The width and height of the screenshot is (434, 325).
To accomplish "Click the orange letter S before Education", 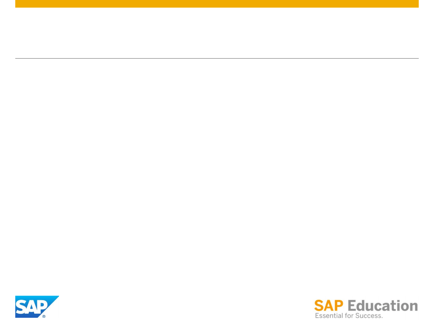I will [319, 306].
